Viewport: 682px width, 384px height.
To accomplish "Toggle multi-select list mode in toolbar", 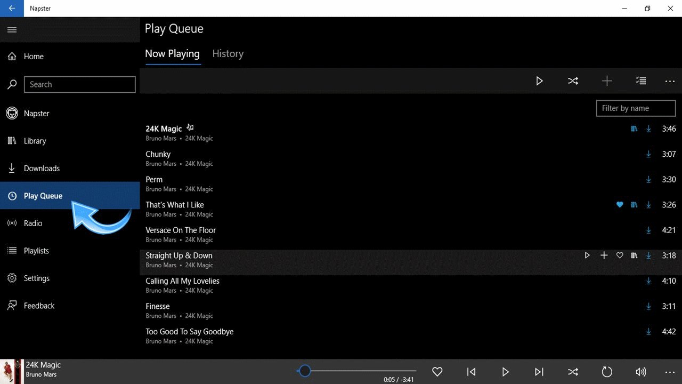I will 641,81.
